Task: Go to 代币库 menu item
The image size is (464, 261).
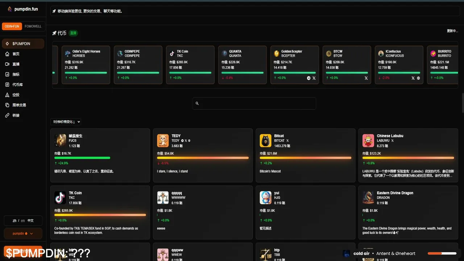Action: pos(23,84)
